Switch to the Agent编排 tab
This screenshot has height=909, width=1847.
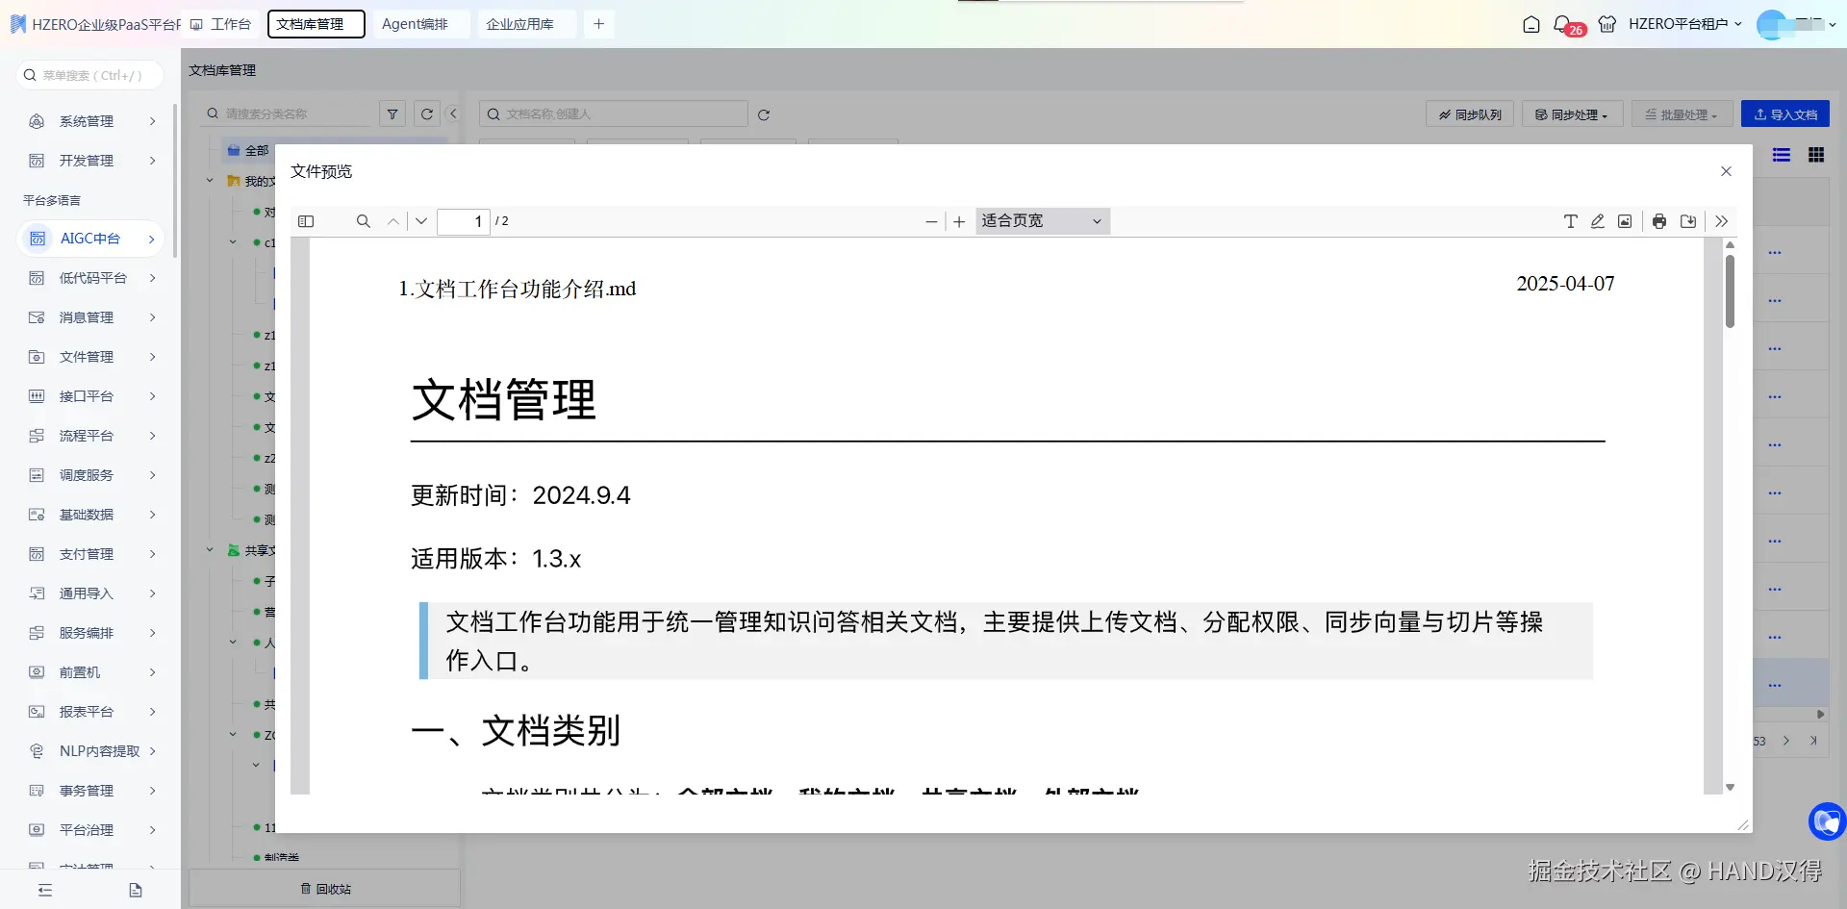click(421, 24)
